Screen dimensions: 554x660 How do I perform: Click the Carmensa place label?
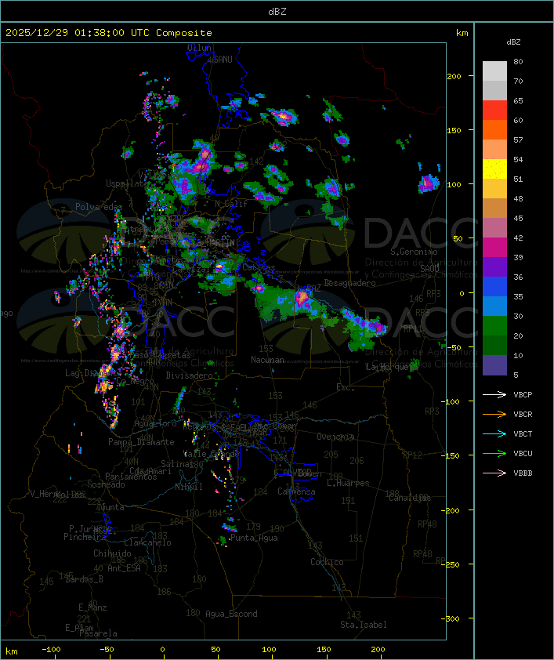pyautogui.click(x=296, y=491)
